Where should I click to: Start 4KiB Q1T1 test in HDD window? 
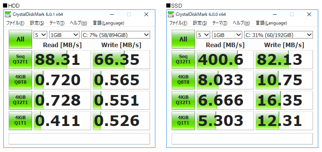[20, 120]
